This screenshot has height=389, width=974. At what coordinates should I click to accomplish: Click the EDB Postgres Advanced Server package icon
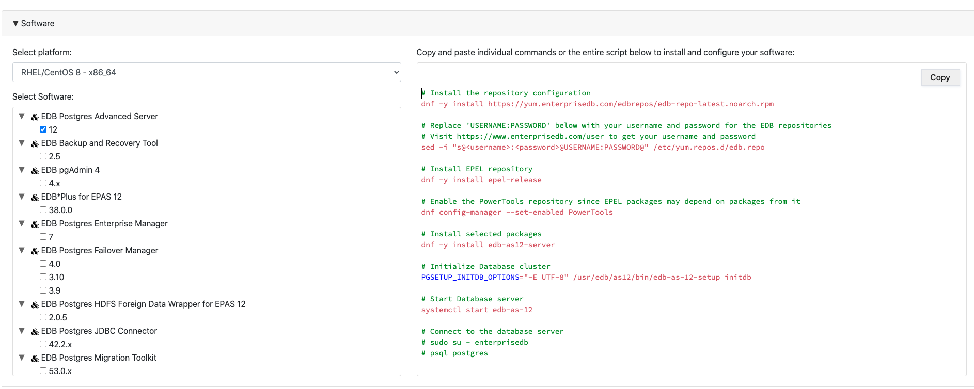click(x=35, y=117)
